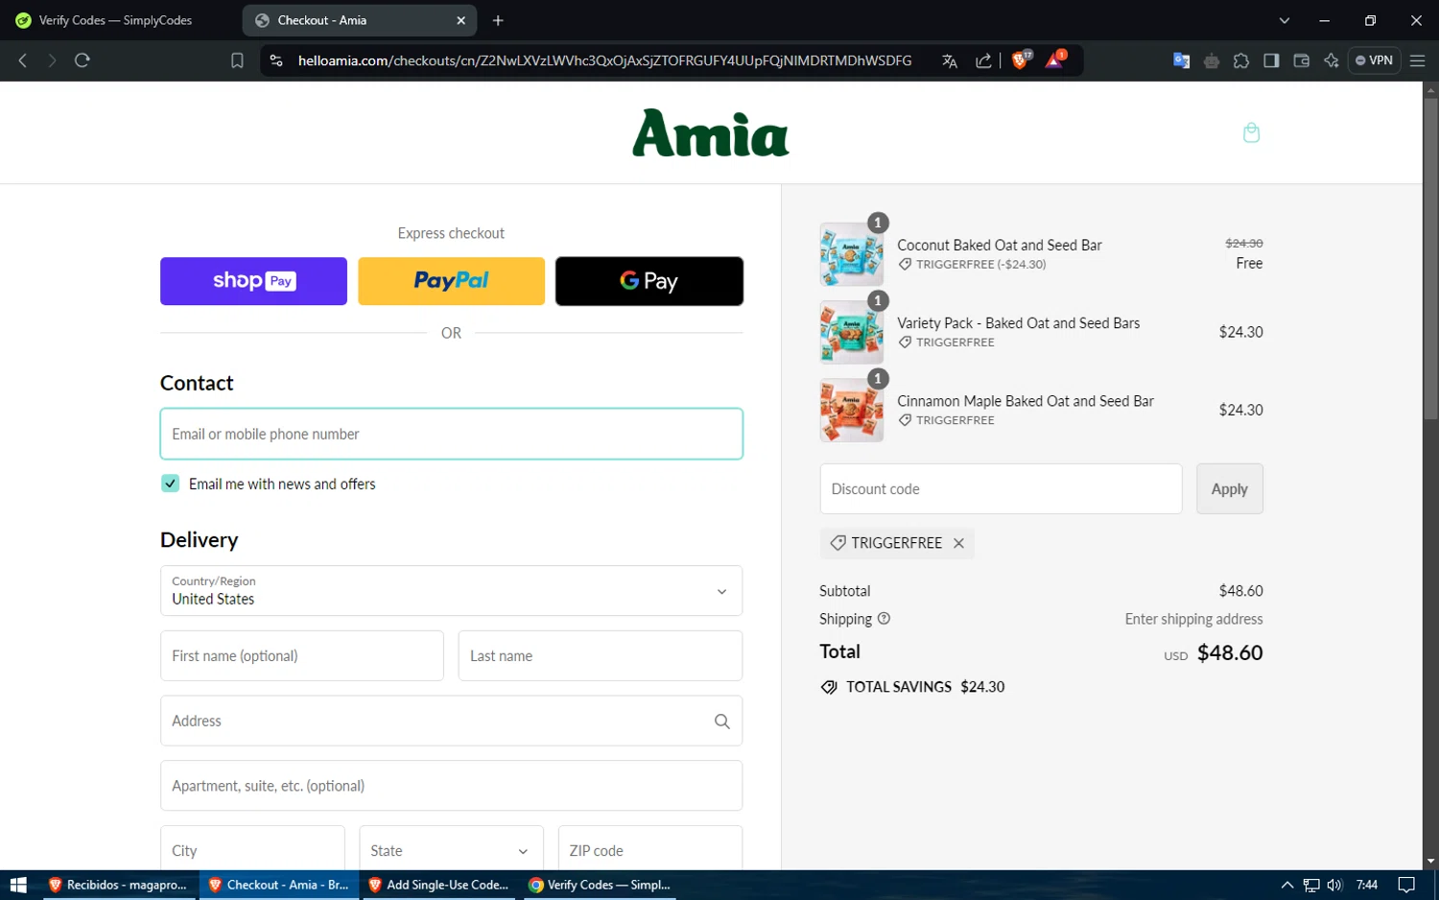Open Brave Rewards triangle icon
Screen dimensions: 1439x900
point(1055,59)
